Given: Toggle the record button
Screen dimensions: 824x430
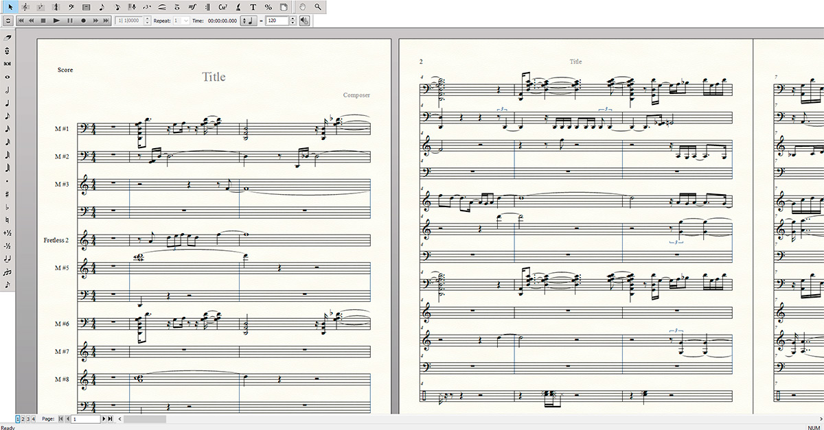Looking at the screenshot, I should [x=84, y=21].
